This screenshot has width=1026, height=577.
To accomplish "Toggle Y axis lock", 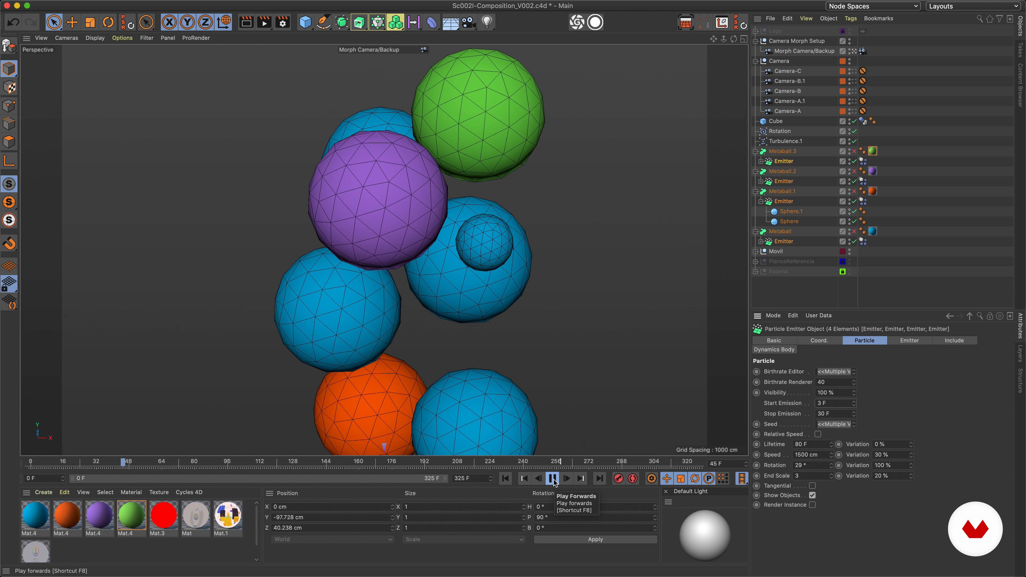I will coord(187,22).
